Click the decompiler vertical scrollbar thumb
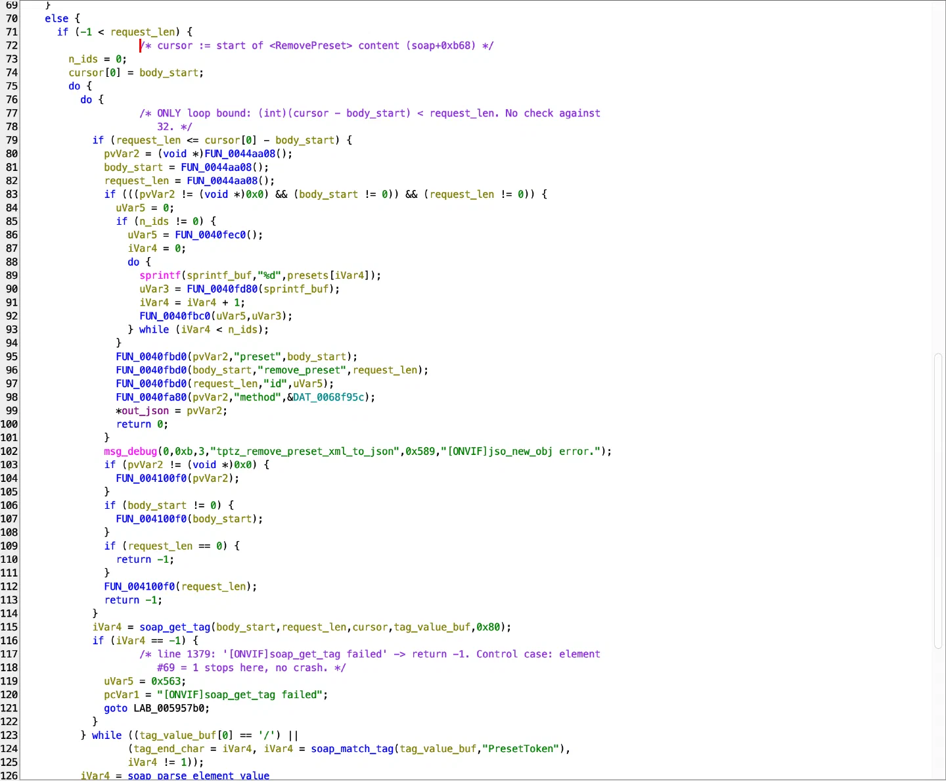The image size is (946, 781). coord(938,502)
